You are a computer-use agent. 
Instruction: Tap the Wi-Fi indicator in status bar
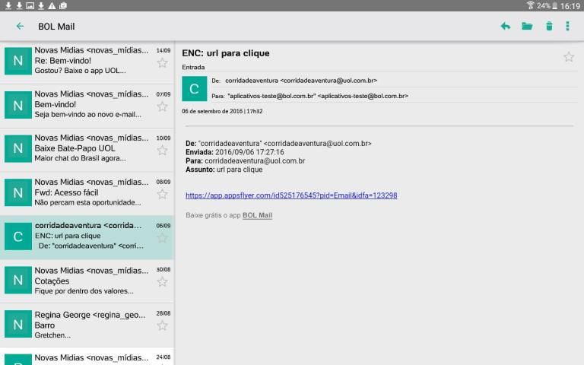(530, 5)
